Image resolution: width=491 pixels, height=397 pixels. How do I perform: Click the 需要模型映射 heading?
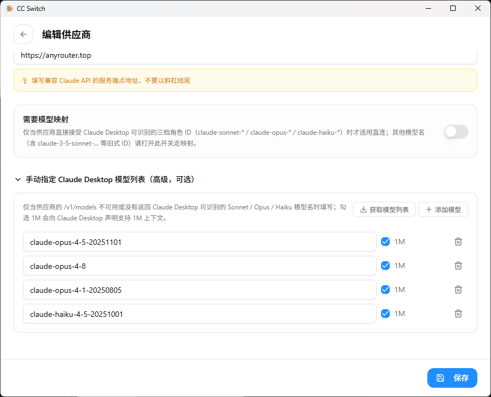tap(46, 119)
